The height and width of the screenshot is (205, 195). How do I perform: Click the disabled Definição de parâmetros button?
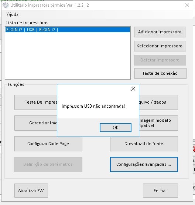click(x=48, y=164)
